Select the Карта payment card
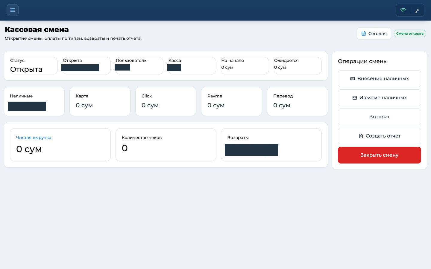Viewport: 431px width, 269px height. [x=100, y=101]
